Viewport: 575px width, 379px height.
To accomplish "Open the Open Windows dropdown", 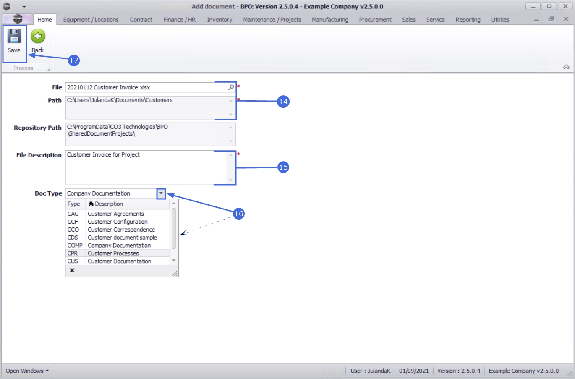I will 27,371.
